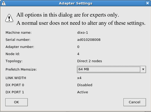Close the Adapter Settings window

[148, 3]
